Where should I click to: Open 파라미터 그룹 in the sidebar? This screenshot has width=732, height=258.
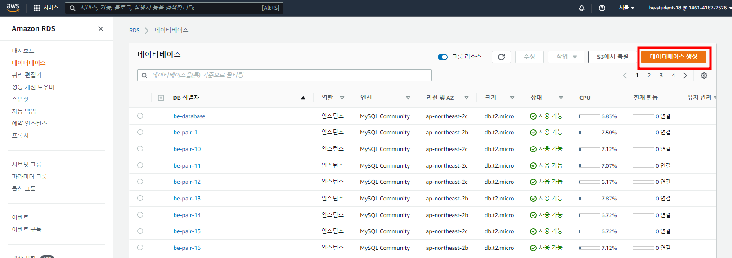coord(29,177)
